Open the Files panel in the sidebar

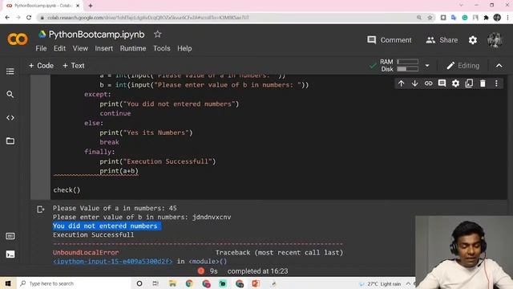[10, 141]
